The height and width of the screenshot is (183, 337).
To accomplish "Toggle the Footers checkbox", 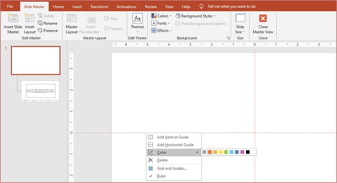I will coord(106,28).
